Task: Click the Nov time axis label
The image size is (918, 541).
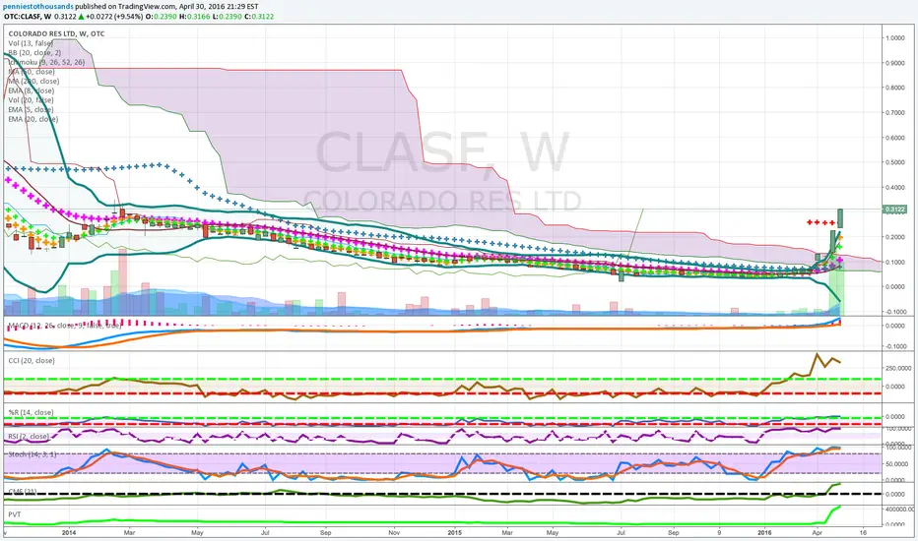Action: 394,533
